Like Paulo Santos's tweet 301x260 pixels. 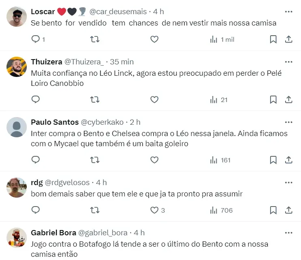(x=154, y=160)
